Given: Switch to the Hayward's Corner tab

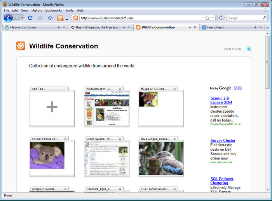Looking at the screenshot, I should click(24, 27).
